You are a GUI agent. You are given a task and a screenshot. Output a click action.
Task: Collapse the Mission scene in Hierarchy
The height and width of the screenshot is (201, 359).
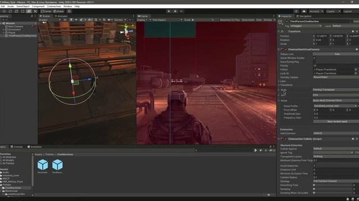(x=1, y=23)
